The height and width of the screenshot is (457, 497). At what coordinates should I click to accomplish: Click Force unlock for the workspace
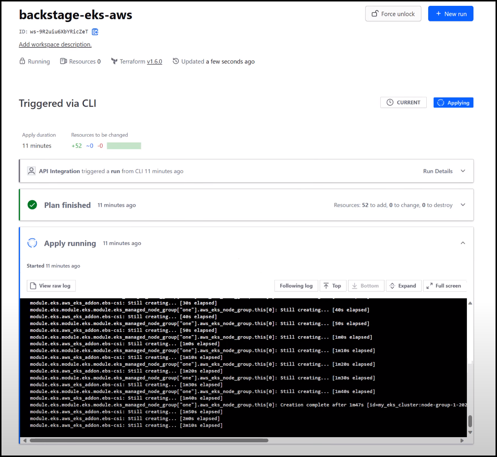[393, 14]
